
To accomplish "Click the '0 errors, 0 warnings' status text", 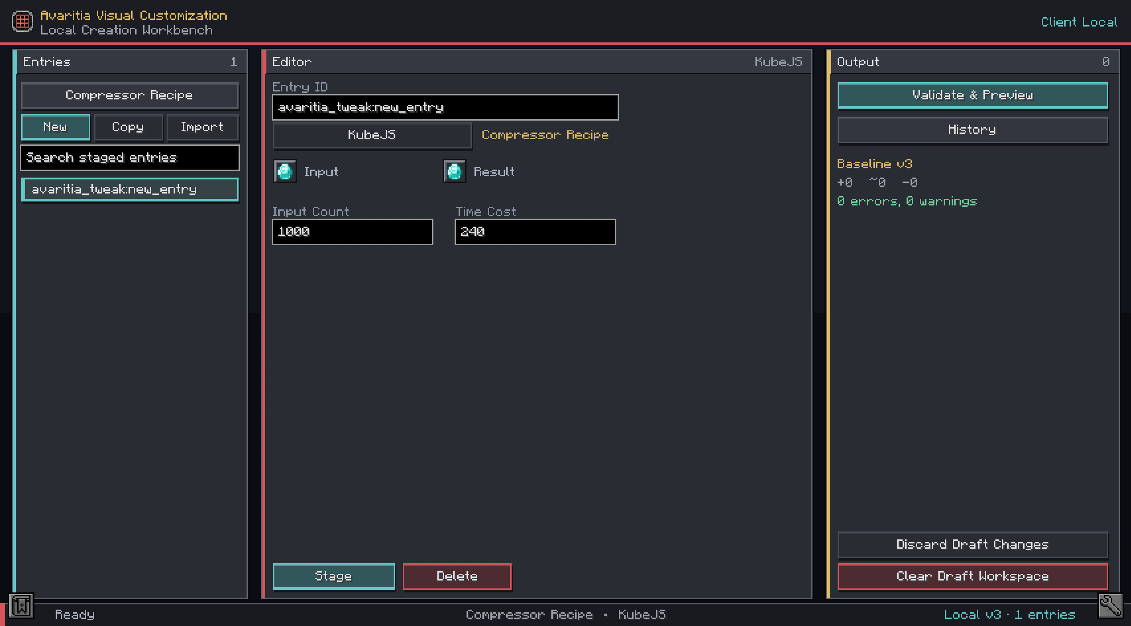I will tap(907, 201).
